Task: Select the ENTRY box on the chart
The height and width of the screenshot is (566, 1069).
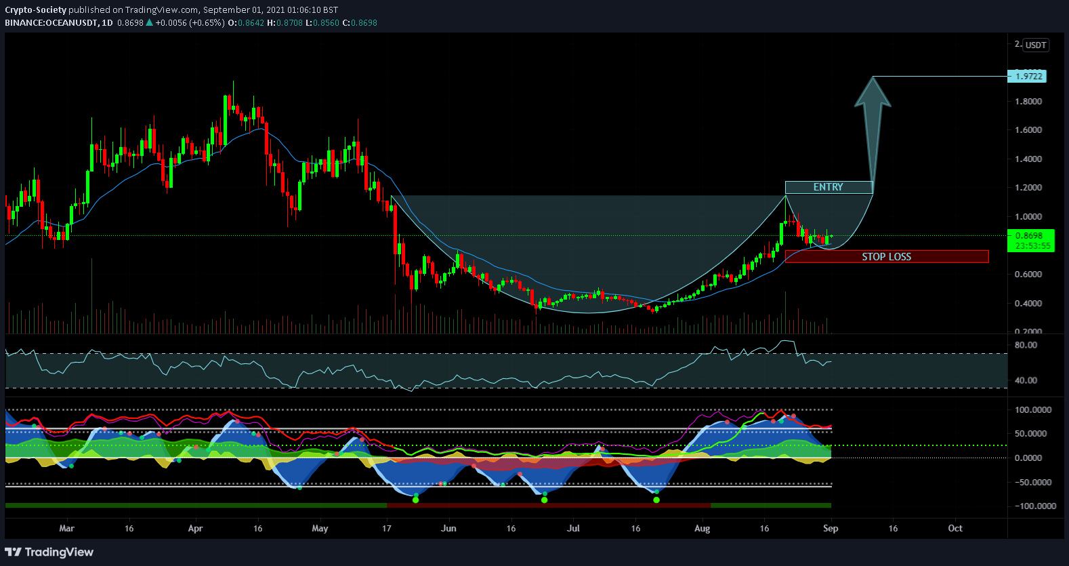Action: [829, 187]
